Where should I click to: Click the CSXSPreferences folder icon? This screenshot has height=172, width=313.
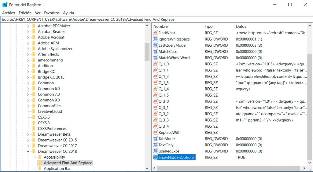click(34, 129)
